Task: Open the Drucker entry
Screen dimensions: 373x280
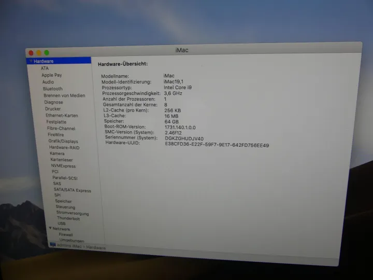Action: [53, 109]
